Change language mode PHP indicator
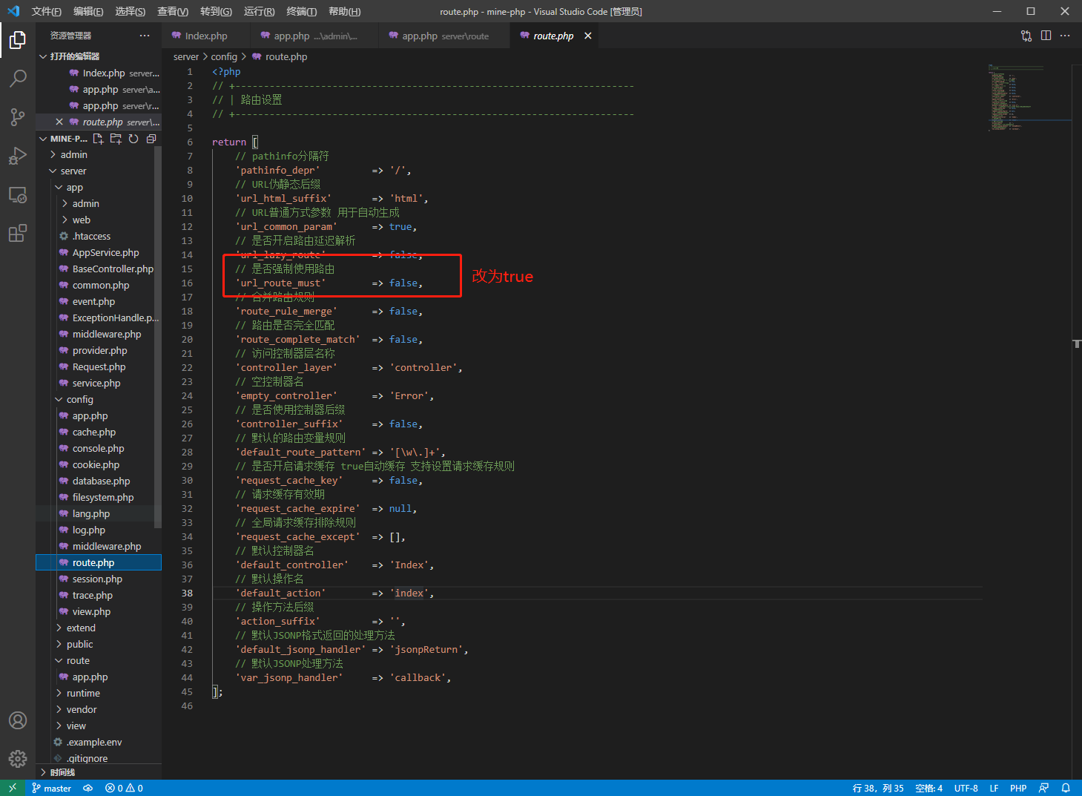This screenshot has height=796, width=1082. pos(1018,788)
